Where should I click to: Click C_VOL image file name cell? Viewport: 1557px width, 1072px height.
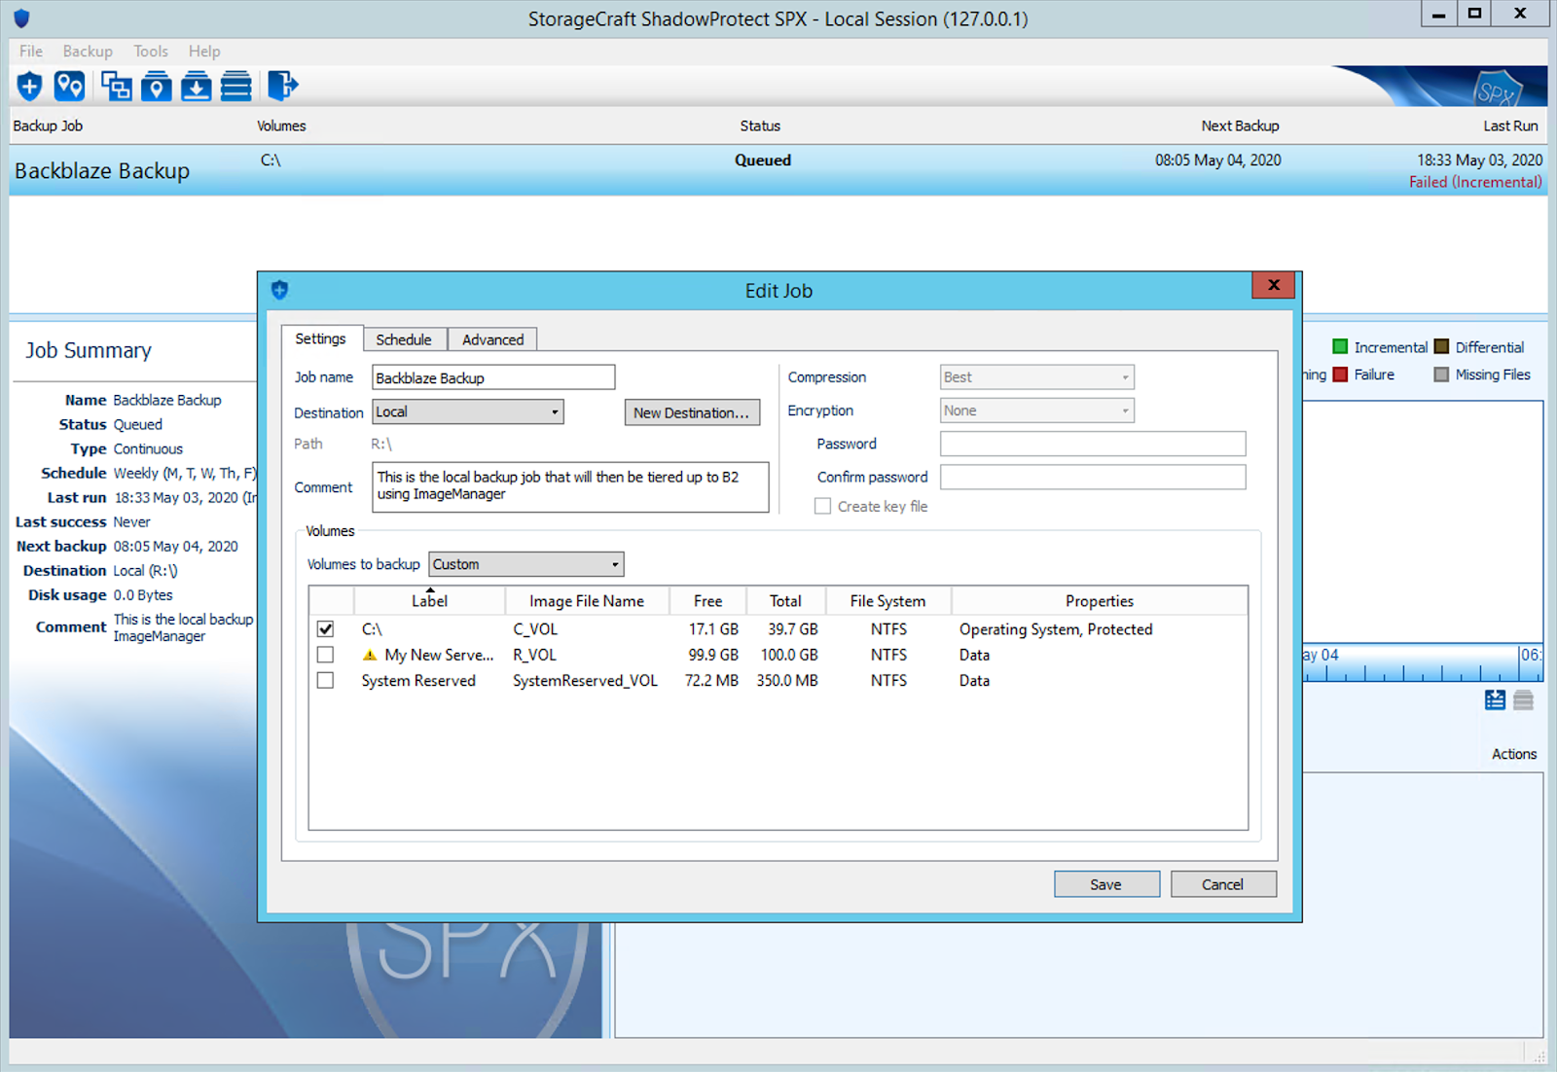pyautogui.click(x=535, y=629)
